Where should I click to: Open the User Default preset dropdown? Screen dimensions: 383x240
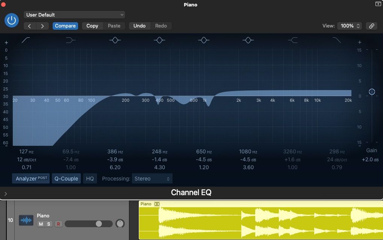pyautogui.click(x=74, y=15)
